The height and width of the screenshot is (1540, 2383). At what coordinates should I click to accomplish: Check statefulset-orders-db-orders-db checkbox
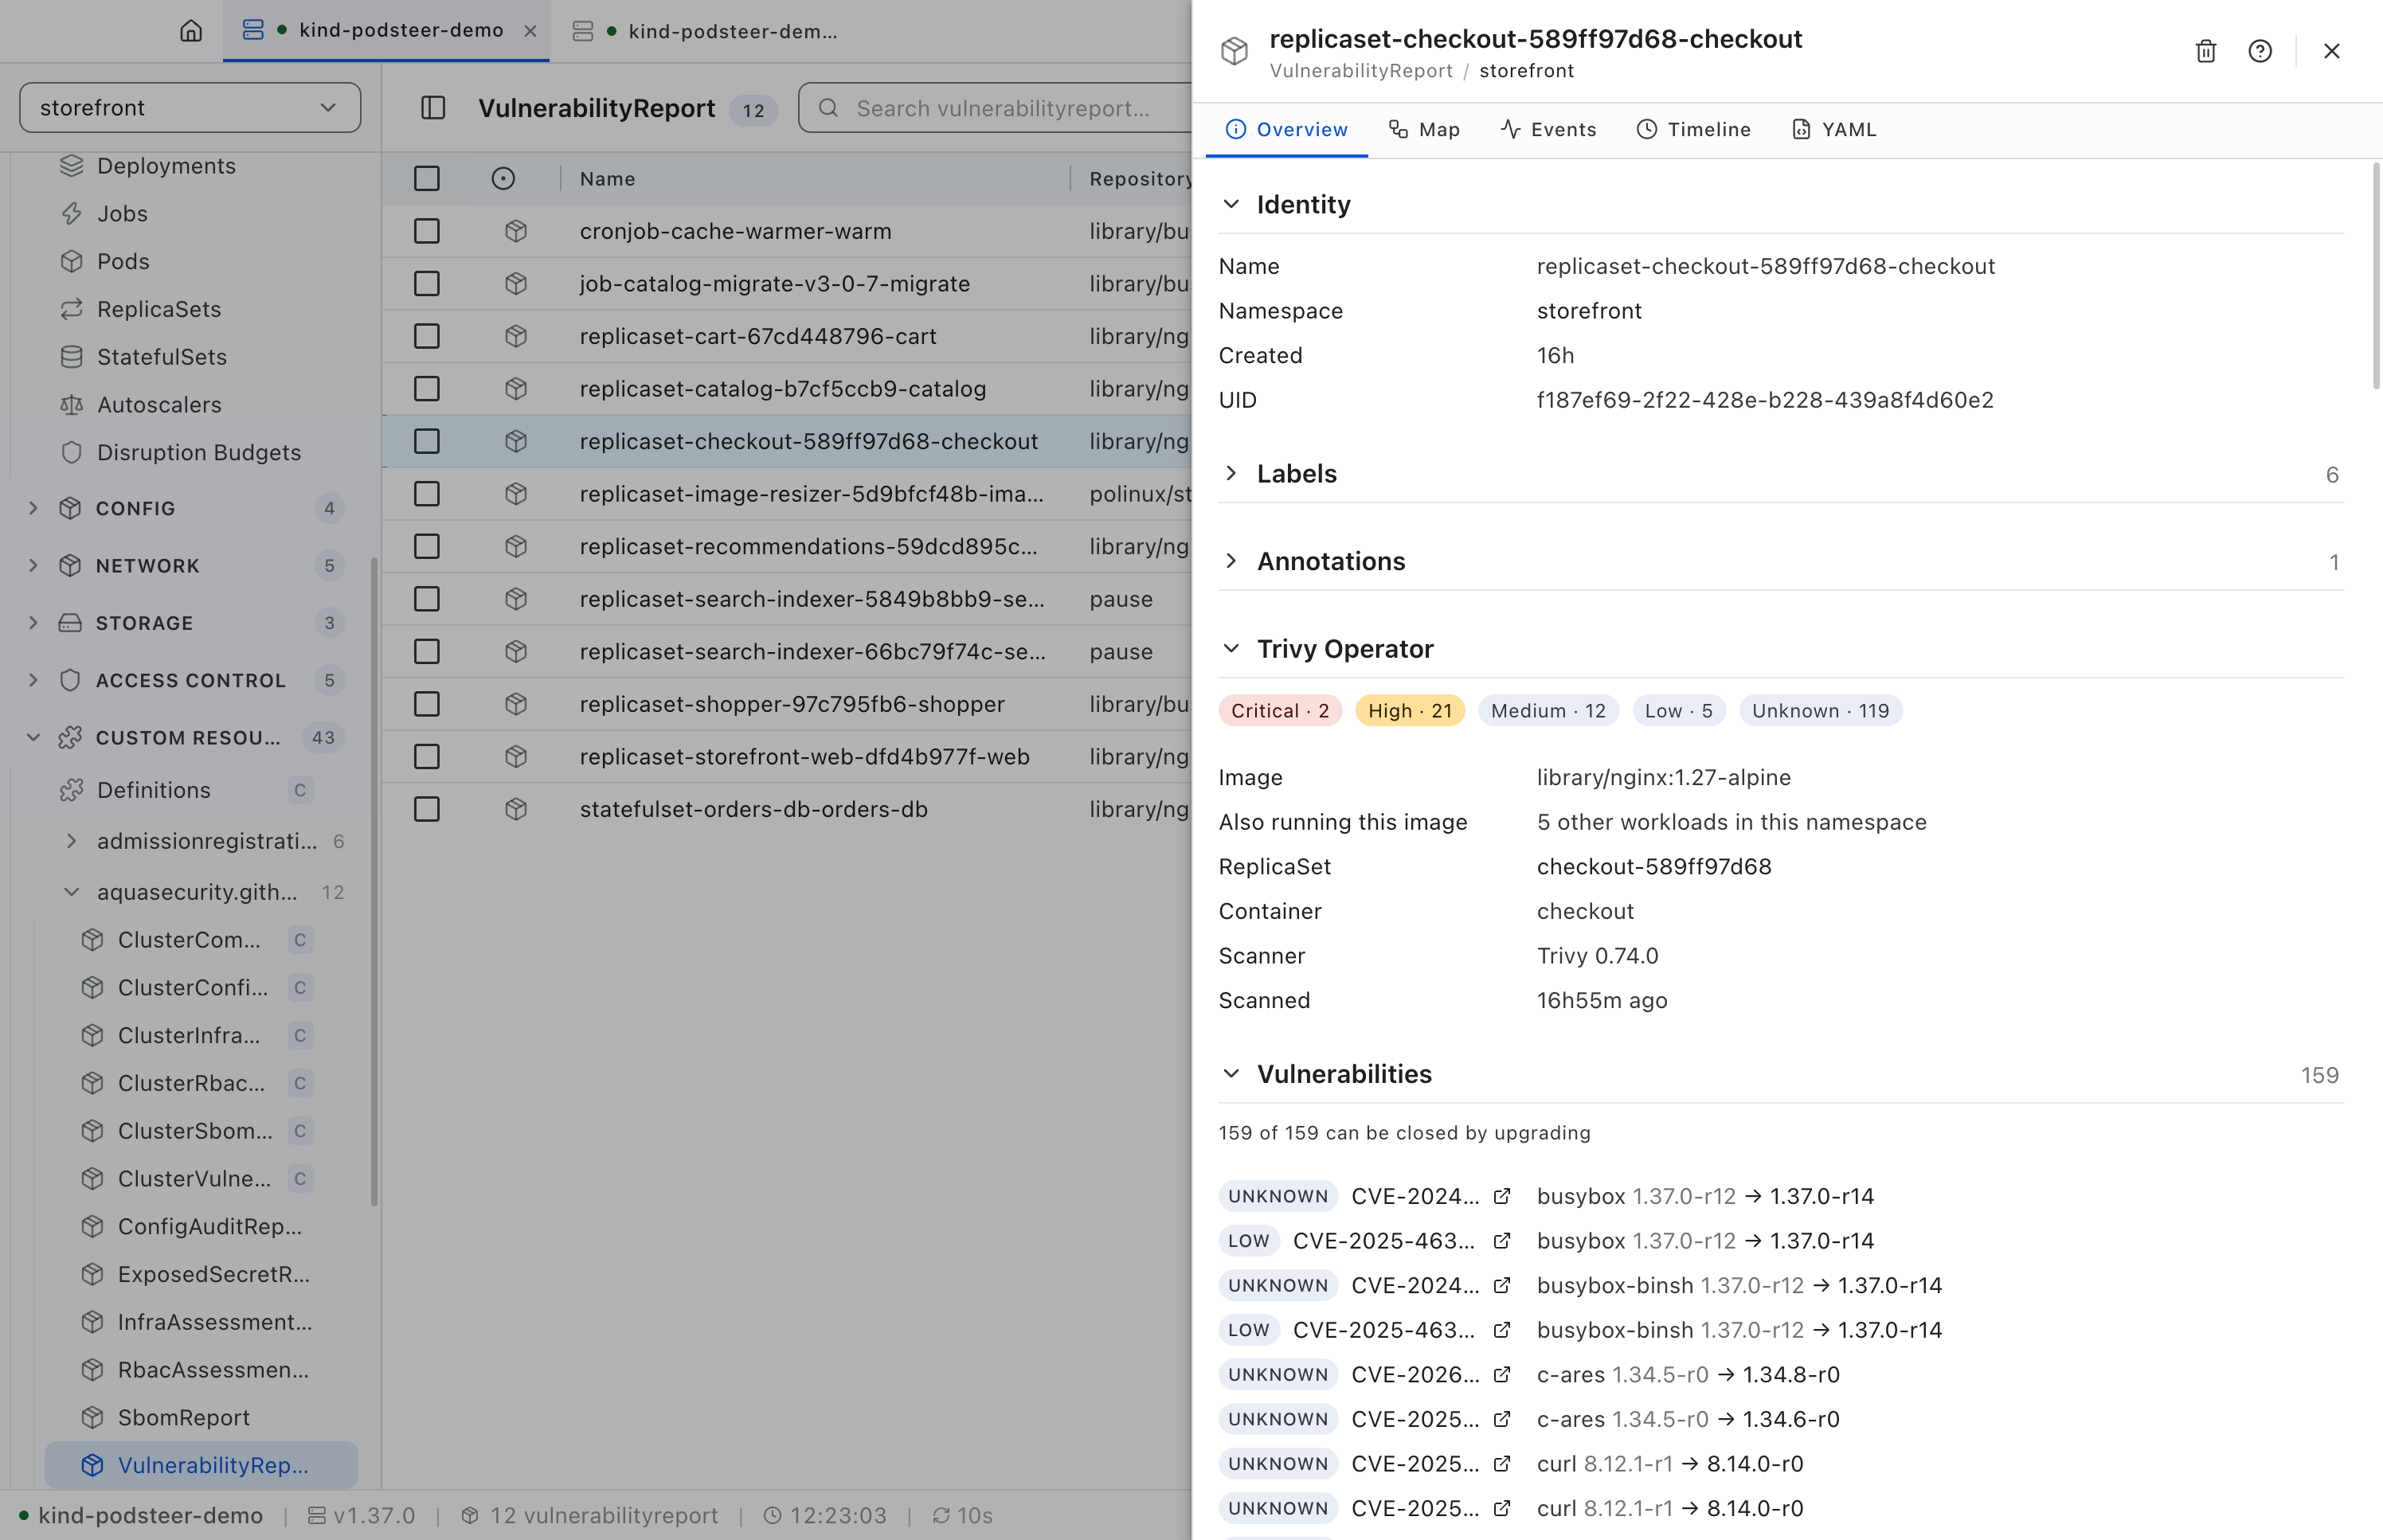pyautogui.click(x=427, y=809)
